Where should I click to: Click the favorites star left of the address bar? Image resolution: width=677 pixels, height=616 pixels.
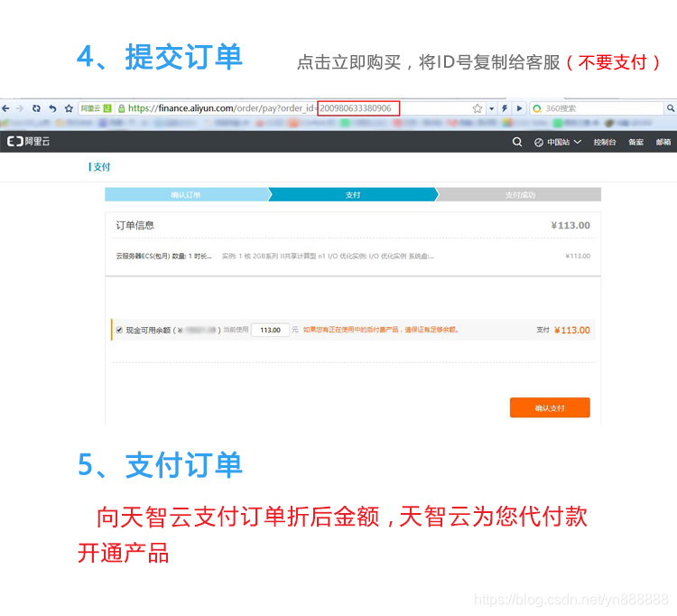click(x=69, y=108)
